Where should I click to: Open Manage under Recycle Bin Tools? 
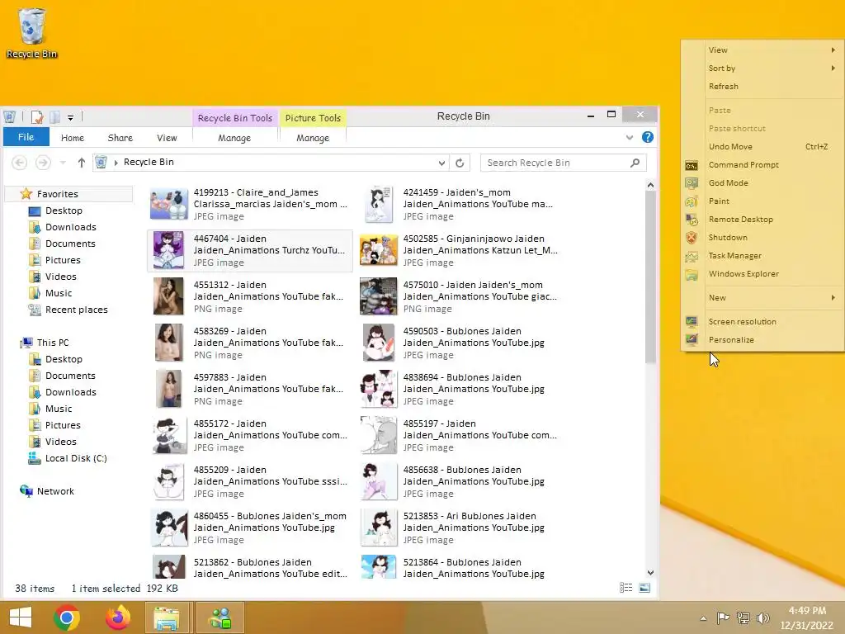pos(234,138)
